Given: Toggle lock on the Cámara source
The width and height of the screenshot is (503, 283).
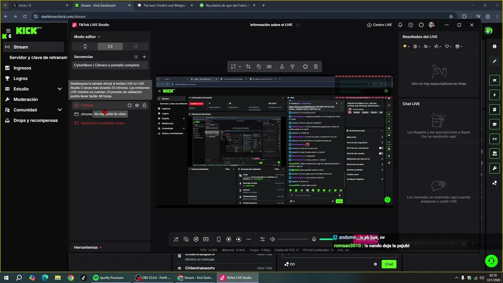Looking at the screenshot, I should tap(144, 105).
